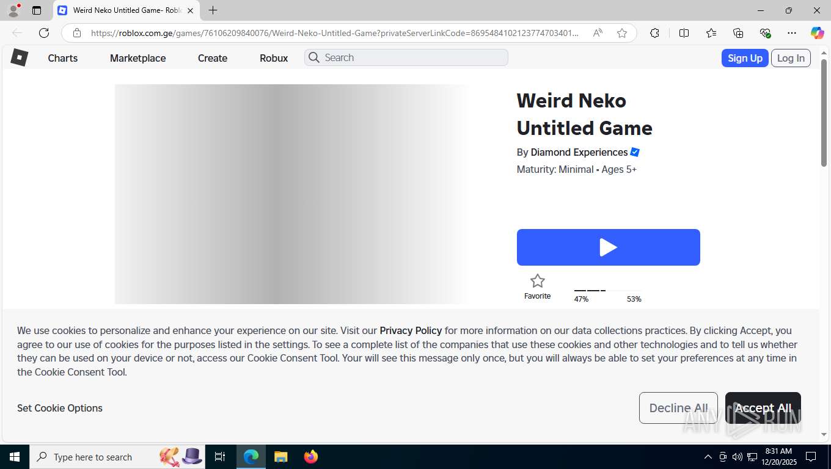This screenshot has width=831, height=469.
Task: Start the game with the Play button
Action: coord(609,247)
